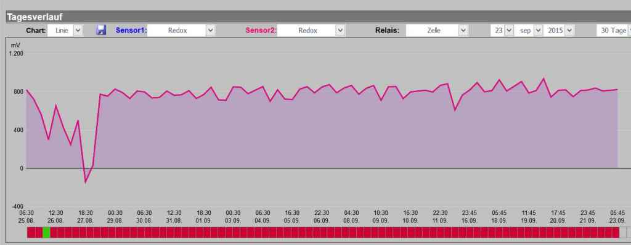
Task: Open the day dropdown showing 23
Action: 502,31
